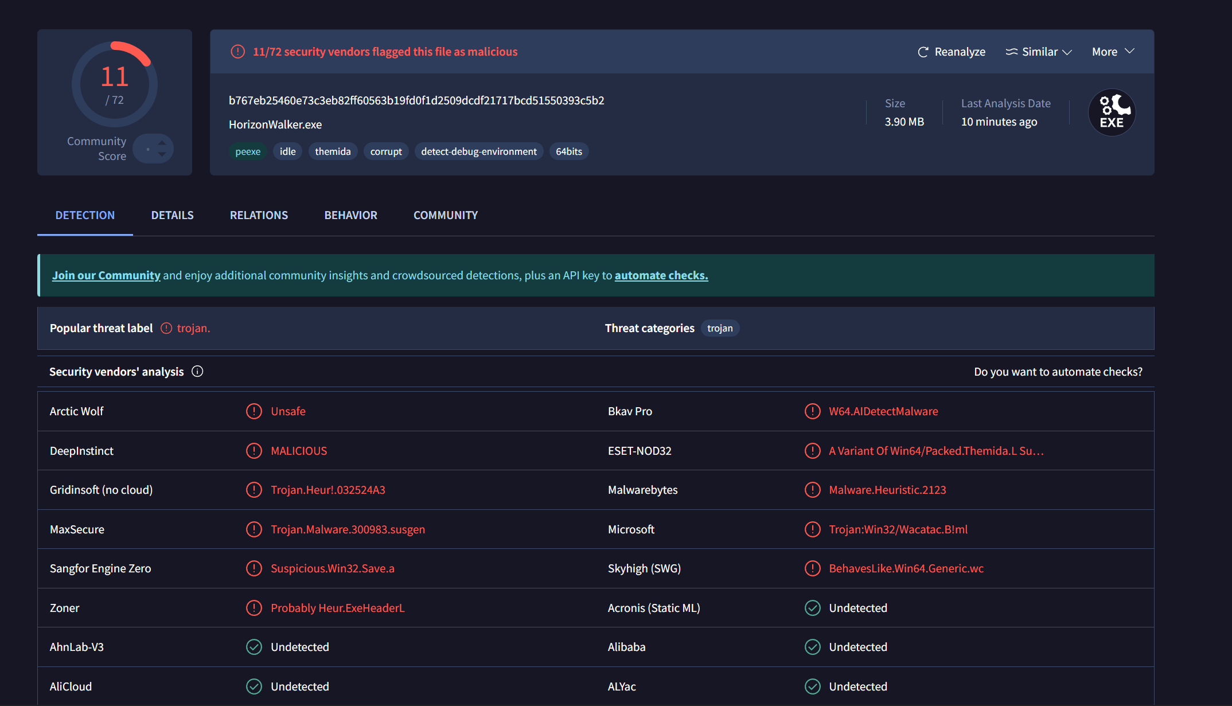Click the W64.AIDetectMalware detection text
The image size is (1232, 706).
pyautogui.click(x=883, y=411)
